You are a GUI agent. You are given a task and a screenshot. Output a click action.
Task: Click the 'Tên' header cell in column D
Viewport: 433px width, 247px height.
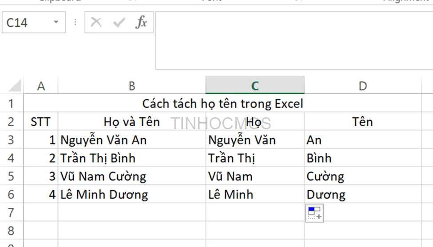pos(363,122)
